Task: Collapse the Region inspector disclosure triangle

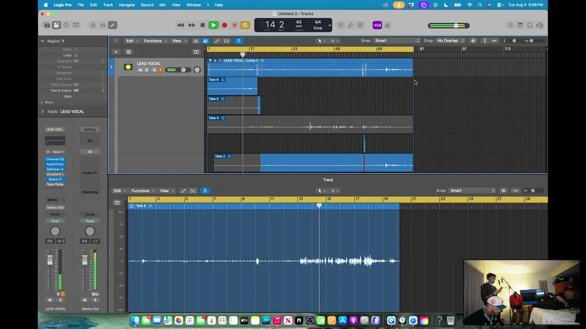Action: tap(43, 41)
